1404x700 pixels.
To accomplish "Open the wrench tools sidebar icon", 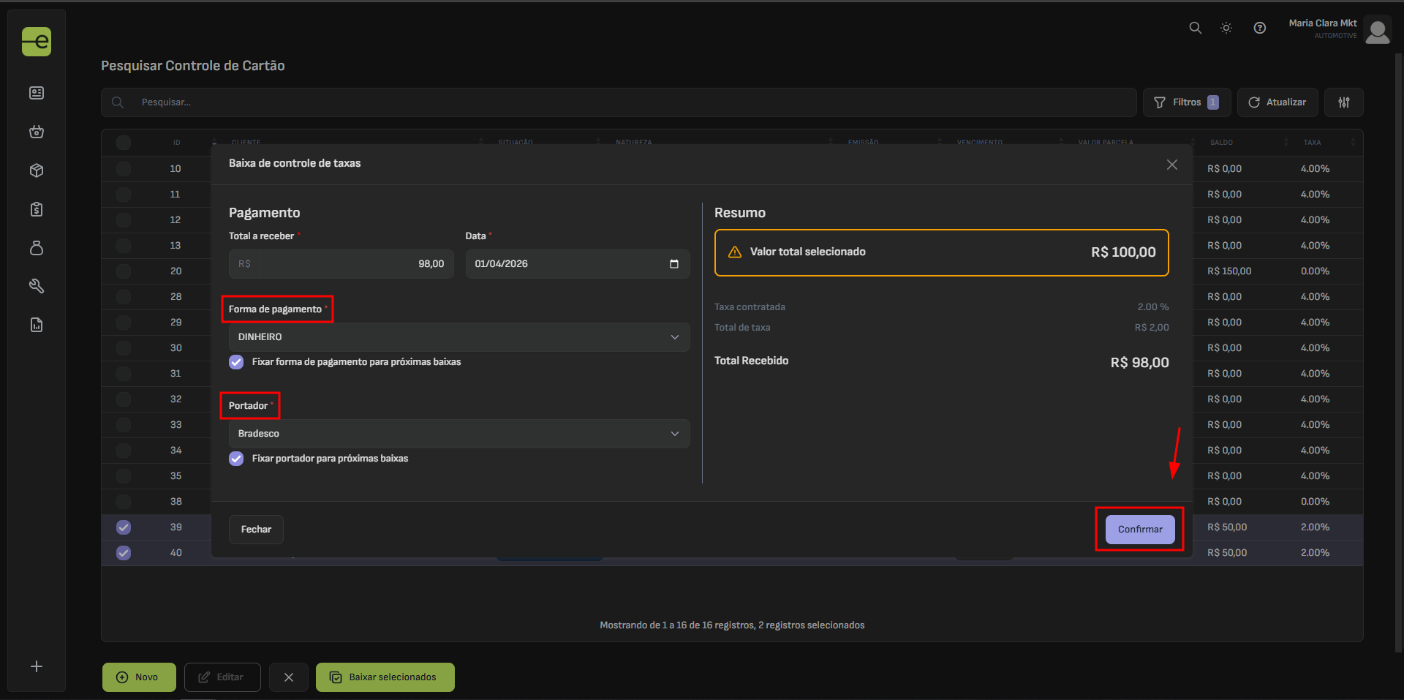I will (x=37, y=286).
